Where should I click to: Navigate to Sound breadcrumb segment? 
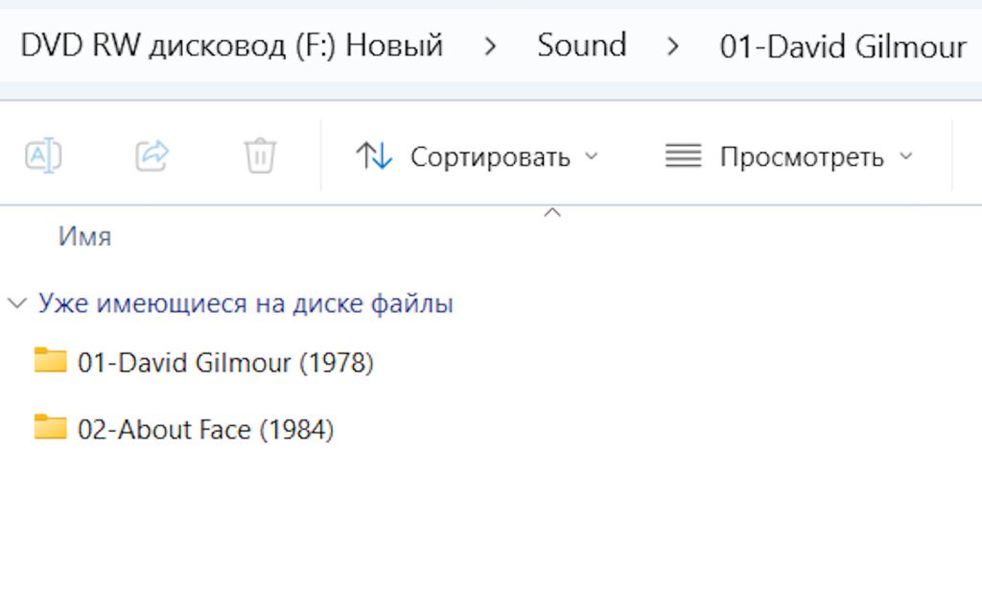pyautogui.click(x=582, y=45)
